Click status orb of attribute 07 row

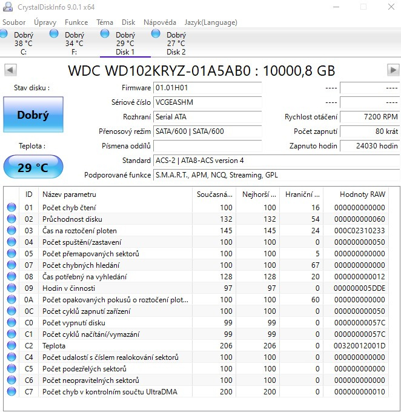12,265
